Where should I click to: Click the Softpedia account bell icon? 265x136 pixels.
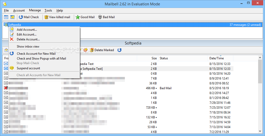(6, 25)
